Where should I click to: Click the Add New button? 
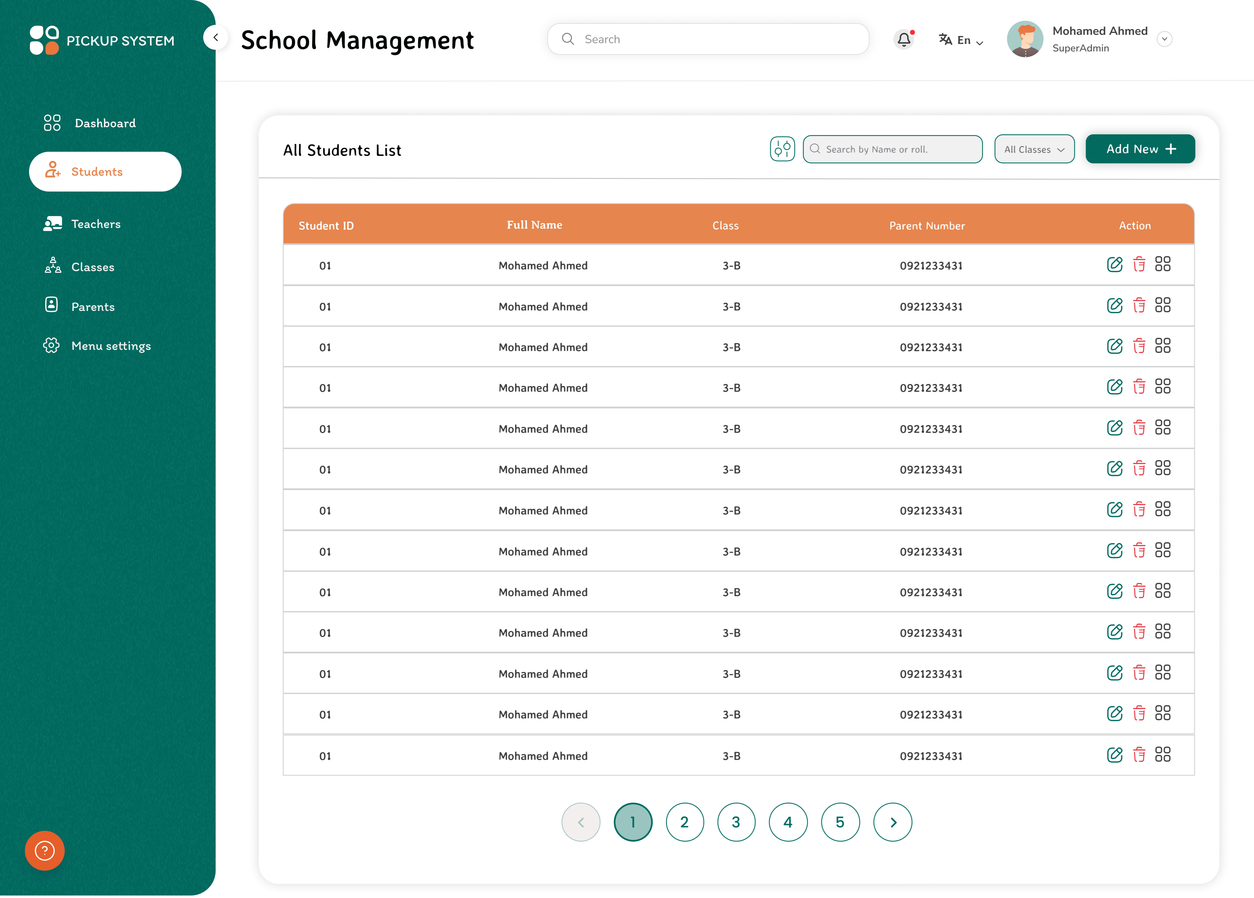point(1140,149)
